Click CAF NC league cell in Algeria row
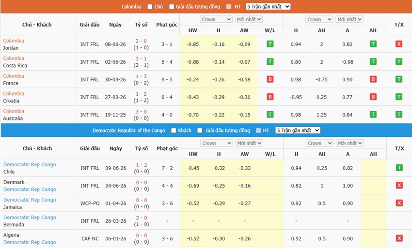Image resolution: width=412 pixels, height=248 pixels. point(90,238)
